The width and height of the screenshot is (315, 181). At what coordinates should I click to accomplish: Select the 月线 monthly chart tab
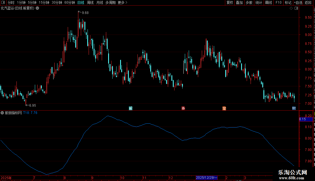coord(100,3)
